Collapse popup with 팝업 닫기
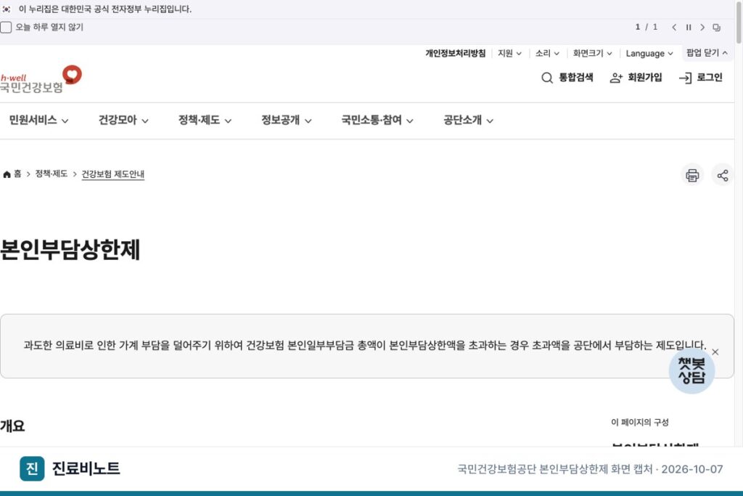Viewport: 743px width, 496px height. point(707,52)
